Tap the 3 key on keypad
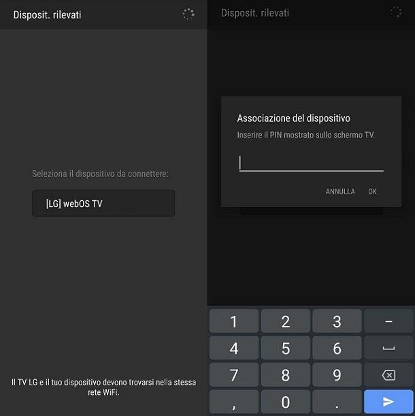This screenshot has height=416, width=415. (x=337, y=321)
